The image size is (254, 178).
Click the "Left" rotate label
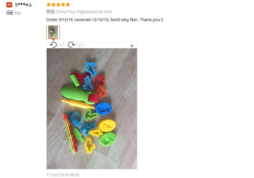point(61,45)
